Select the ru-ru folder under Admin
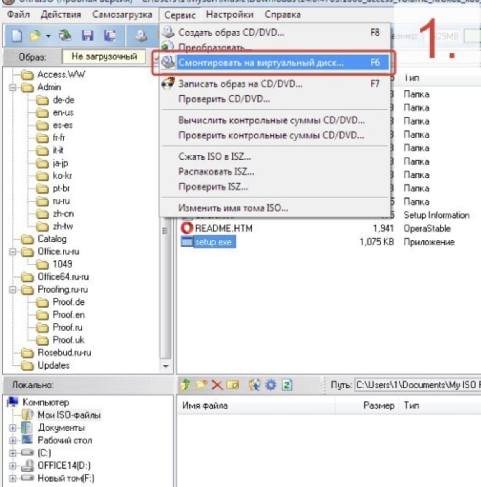481x487 pixels. 61,201
